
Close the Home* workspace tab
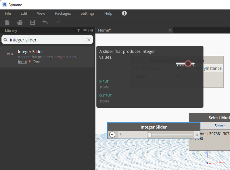point(170,30)
